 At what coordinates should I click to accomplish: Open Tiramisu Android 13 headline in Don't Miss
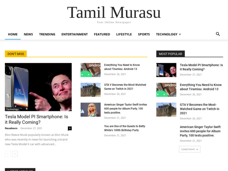pos(122,67)
